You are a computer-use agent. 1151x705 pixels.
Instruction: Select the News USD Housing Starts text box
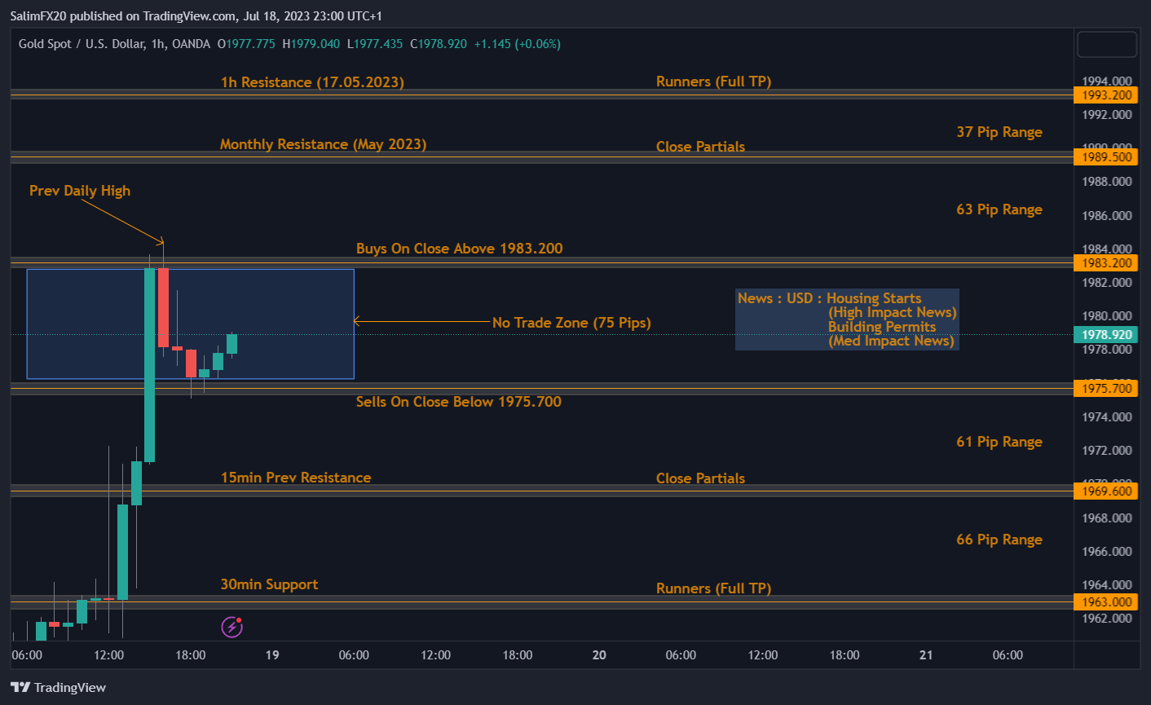tap(847, 319)
